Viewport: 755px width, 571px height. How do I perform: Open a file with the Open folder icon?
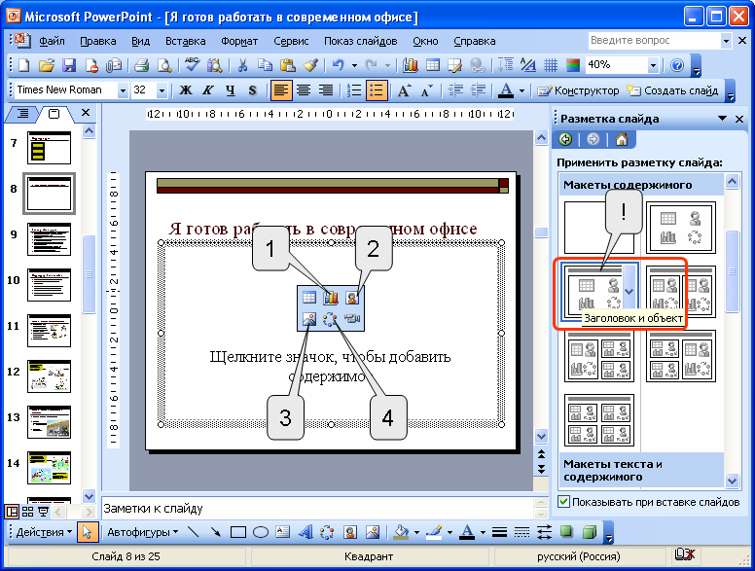[x=47, y=65]
